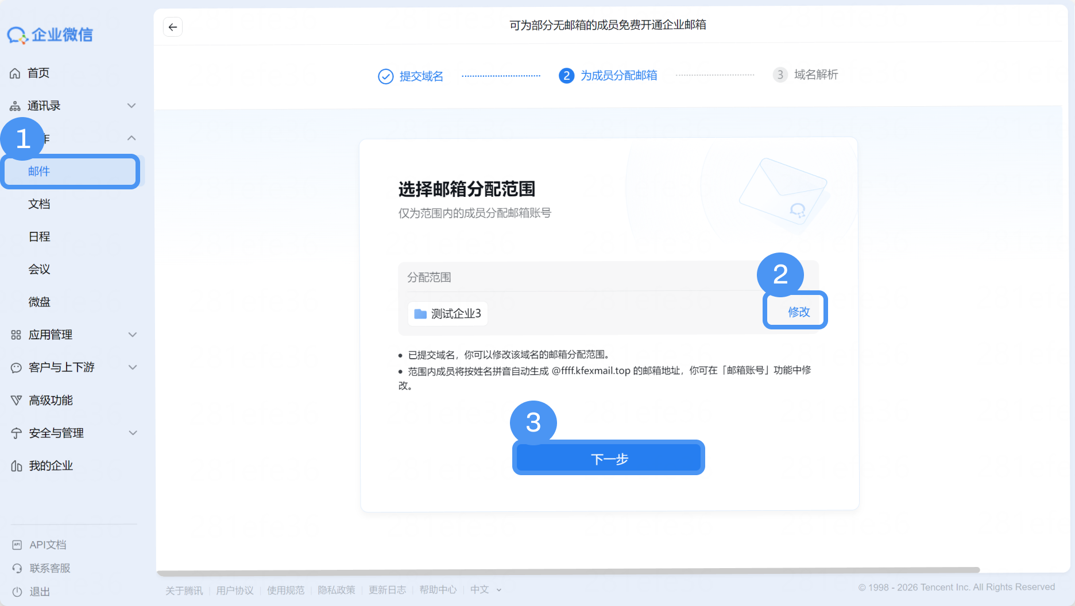Click the checkmark icon beside 提交域名
Viewport: 1075px width, 606px height.
point(385,76)
